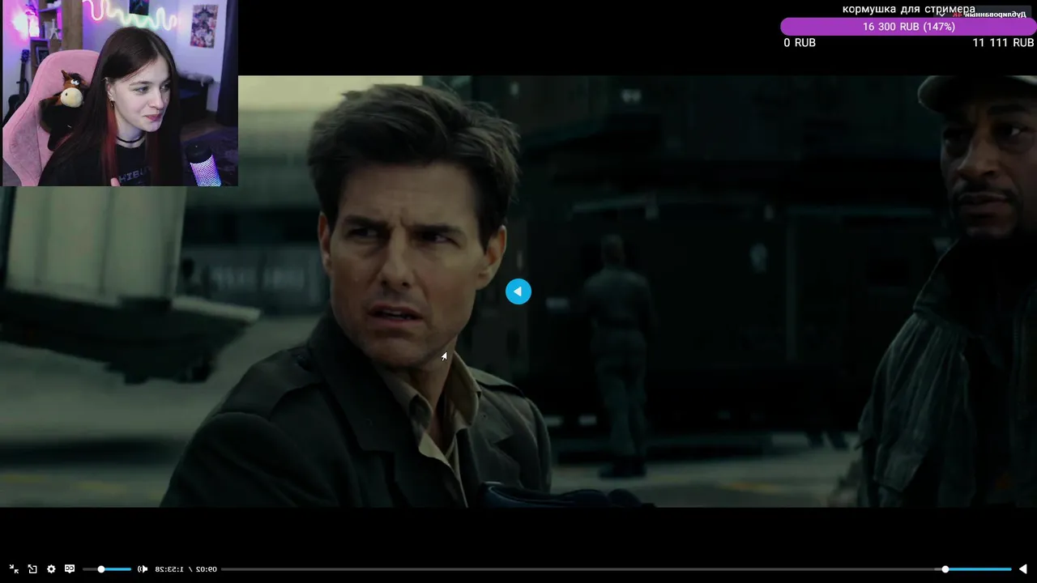Screen dimensions: 1037x583
Task: Click the volume slider knob
Action: (x=101, y=569)
